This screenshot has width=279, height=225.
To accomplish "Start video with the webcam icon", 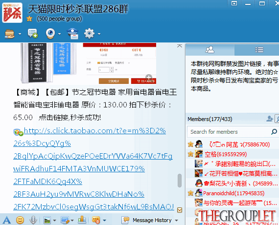I will coord(50,33).
